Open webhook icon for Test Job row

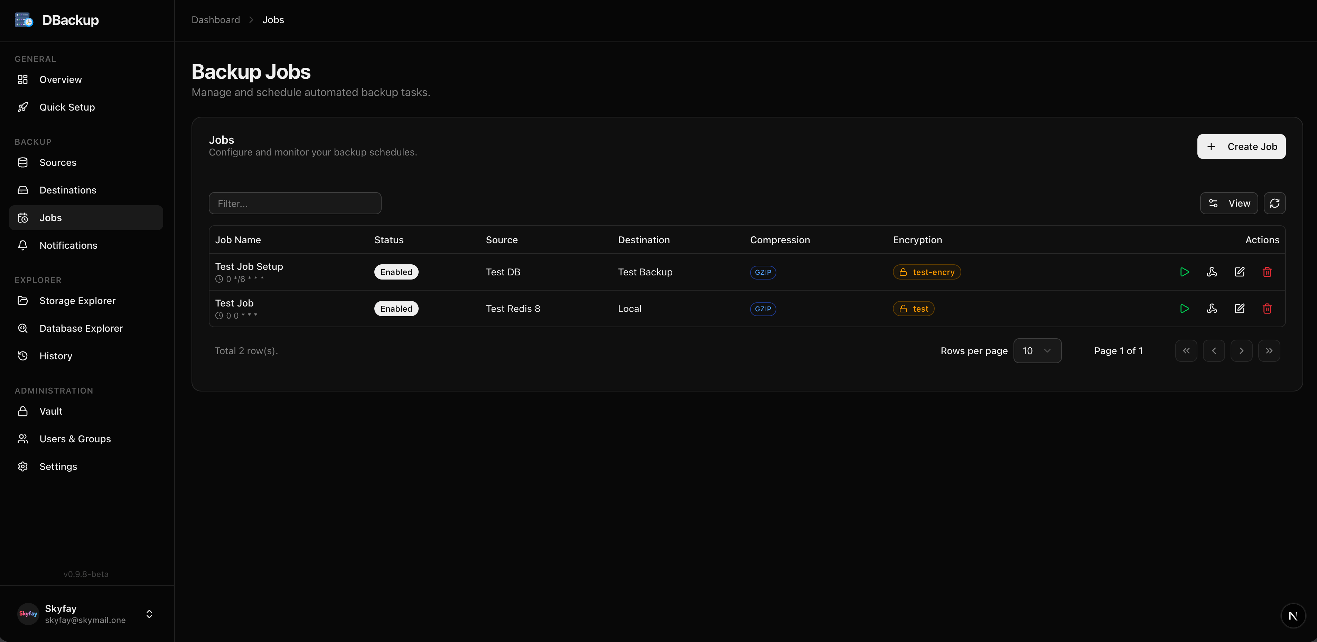point(1212,309)
